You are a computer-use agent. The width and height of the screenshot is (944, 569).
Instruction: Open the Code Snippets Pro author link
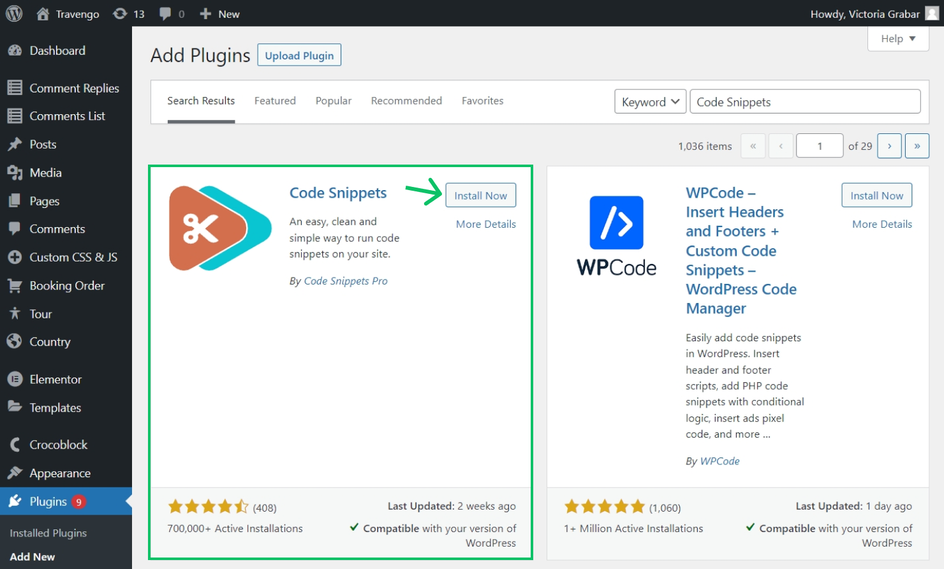coord(346,281)
